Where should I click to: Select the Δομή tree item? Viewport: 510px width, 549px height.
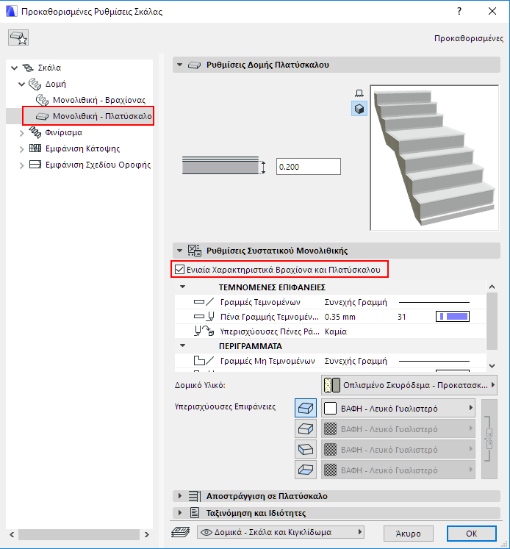[56, 84]
